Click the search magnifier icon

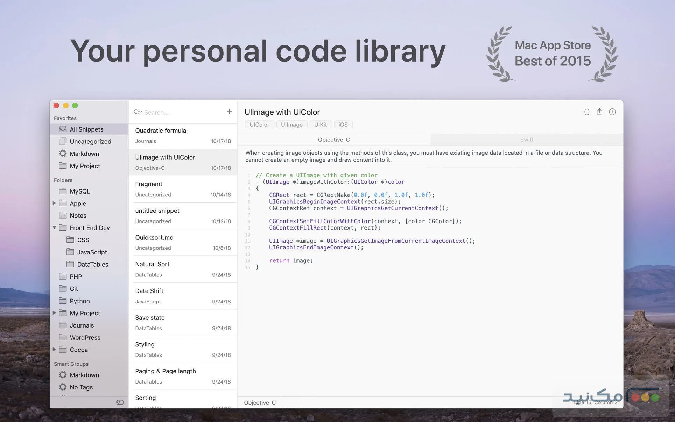coord(137,112)
